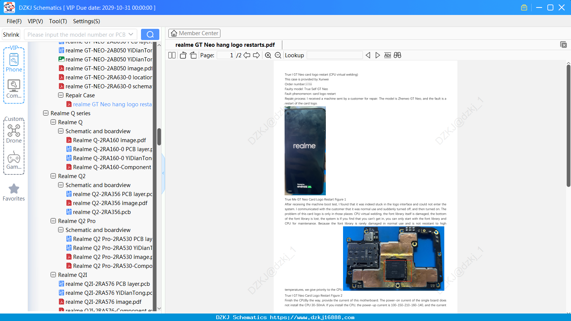
Task: Collapse Realme Q2 Pro node
Action: [x=53, y=221]
